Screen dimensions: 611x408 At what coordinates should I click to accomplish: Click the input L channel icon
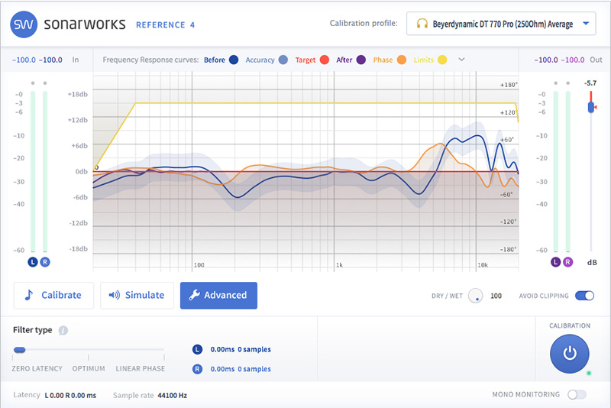tap(33, 262)
